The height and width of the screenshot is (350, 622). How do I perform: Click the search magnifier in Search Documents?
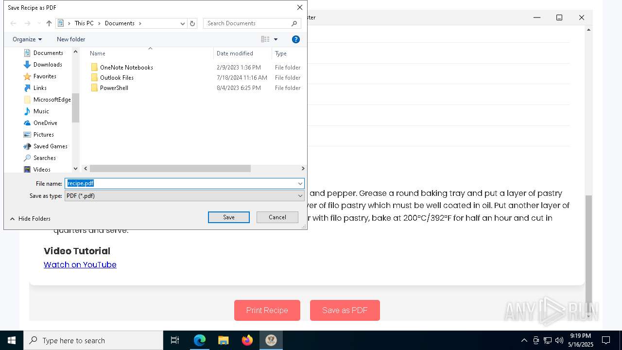point(294,23)
